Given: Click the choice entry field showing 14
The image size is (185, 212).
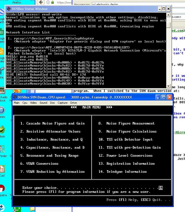Looking at the screenshot, I should tap(160, 188).
